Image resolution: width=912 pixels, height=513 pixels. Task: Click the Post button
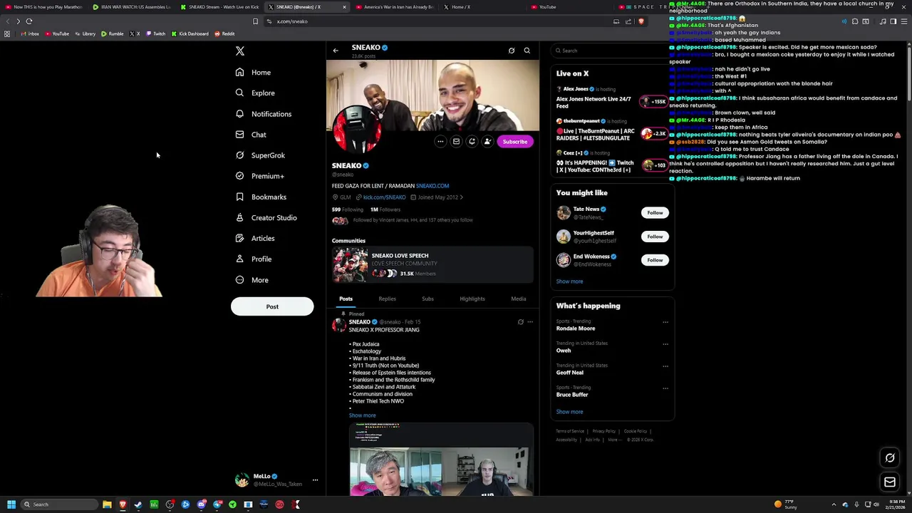pos(272,306)
